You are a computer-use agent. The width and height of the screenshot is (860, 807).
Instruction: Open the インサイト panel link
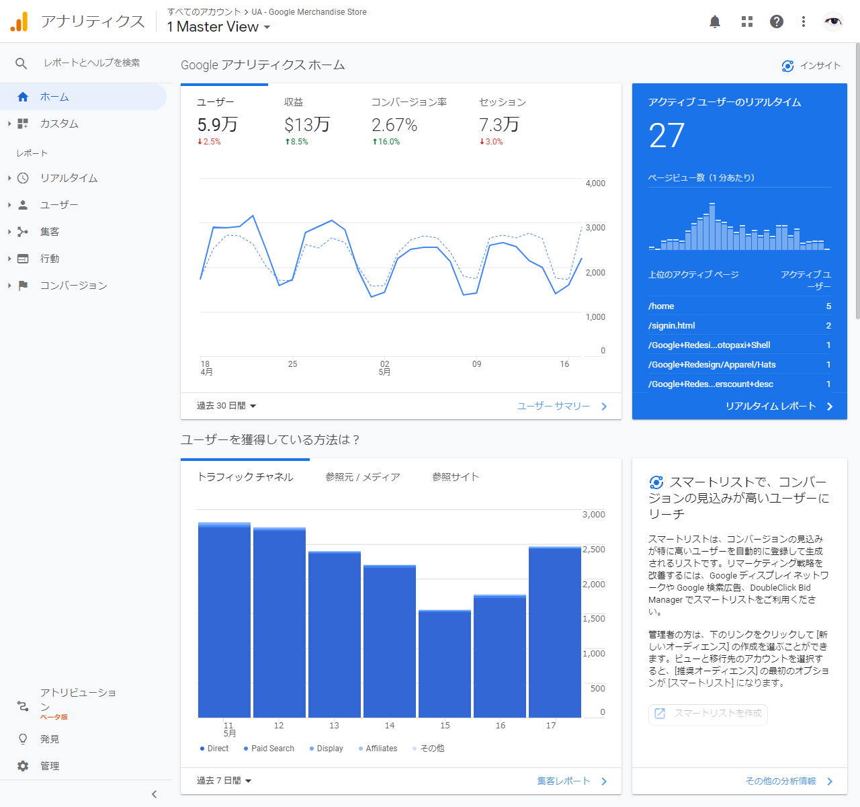pyautogui.click(x=811, y=66)
